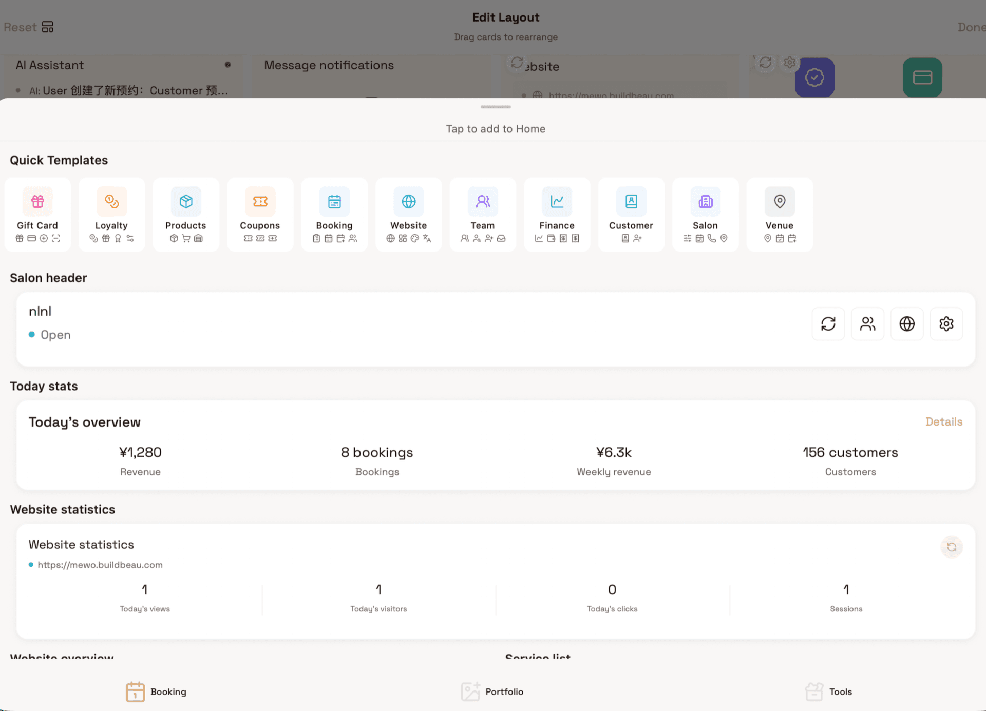Select the Gift Card quick template
The width and height of the screenshot is (986, 711).
coord(37,214)
